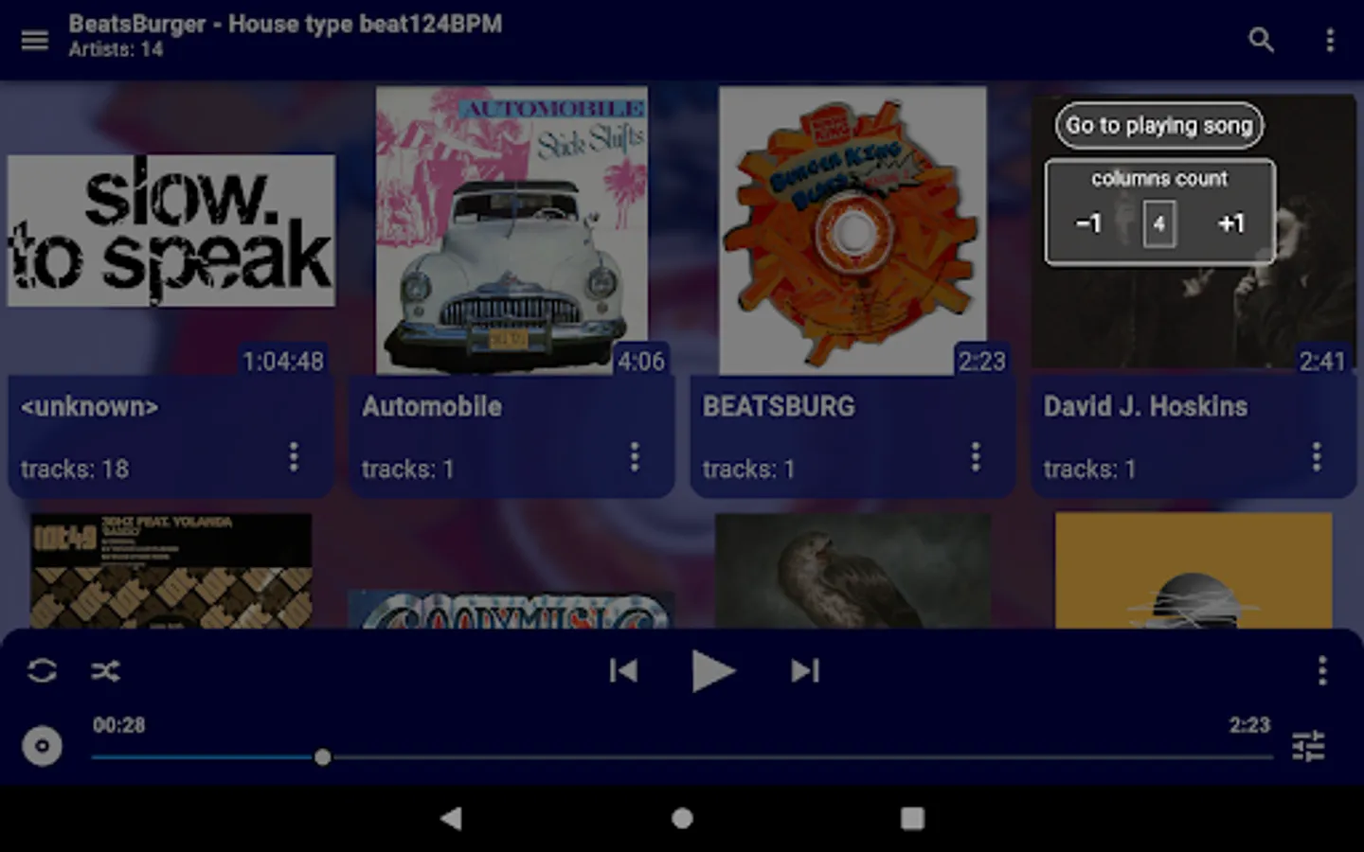The image size is (1364, 852).
Task: Open options menu for Automobile artist
Action: [635, 457]
